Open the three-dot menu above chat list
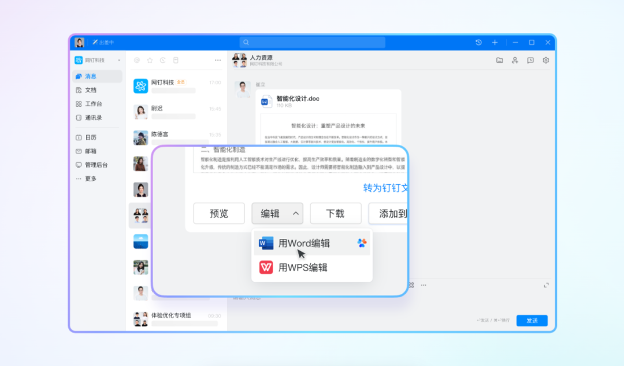Viewport: 624px width, 366px height. tap(218, 60)
